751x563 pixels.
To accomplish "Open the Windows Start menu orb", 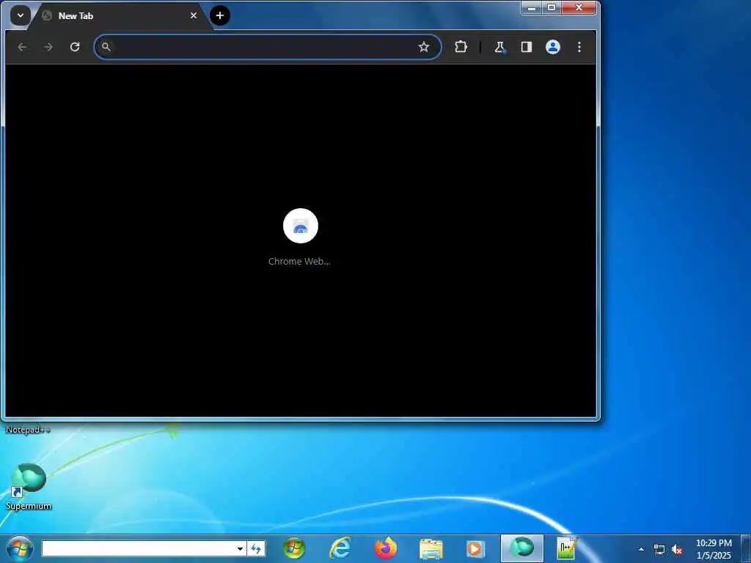I will point(20,548).
